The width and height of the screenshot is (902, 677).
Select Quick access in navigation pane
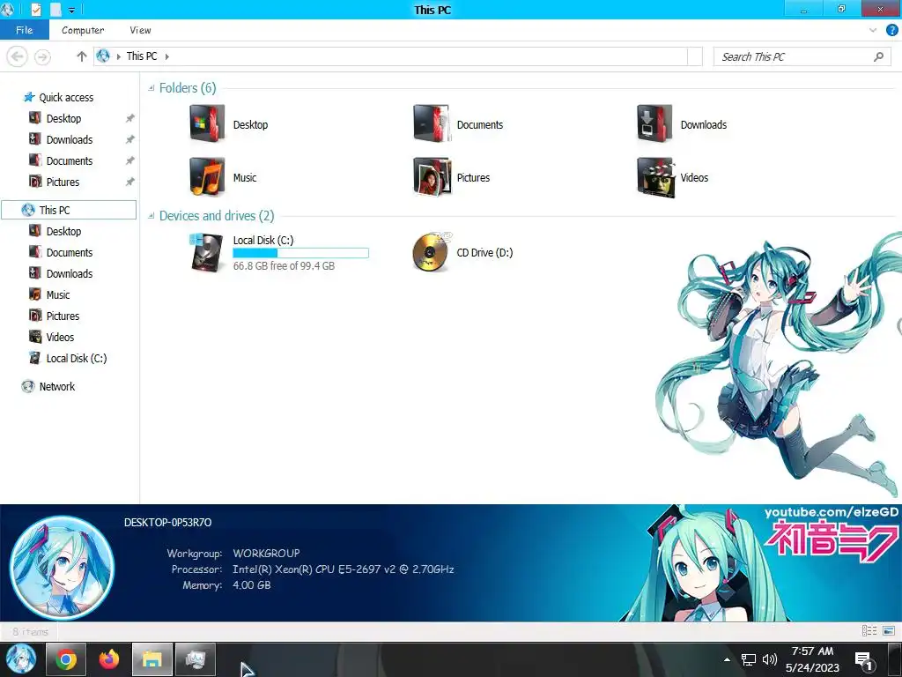point(66,97)
